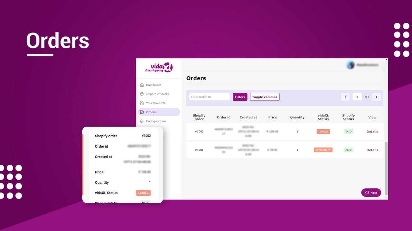Click the vidaXL Status column header
The image size is (412, 231).
tap(323, 117)
